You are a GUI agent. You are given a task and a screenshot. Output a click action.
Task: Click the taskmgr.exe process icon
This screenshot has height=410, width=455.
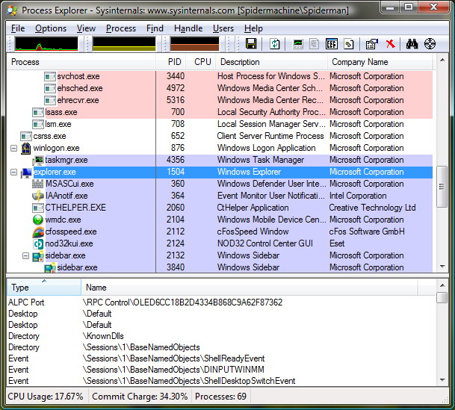click(x=38, y=160)
